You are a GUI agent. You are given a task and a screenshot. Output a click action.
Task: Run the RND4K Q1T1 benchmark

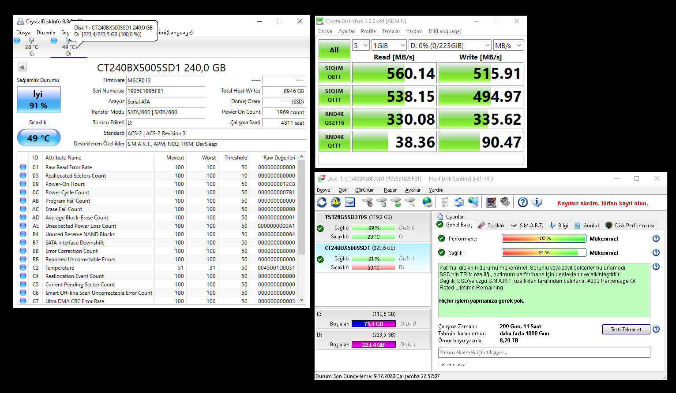coord(334,141)
